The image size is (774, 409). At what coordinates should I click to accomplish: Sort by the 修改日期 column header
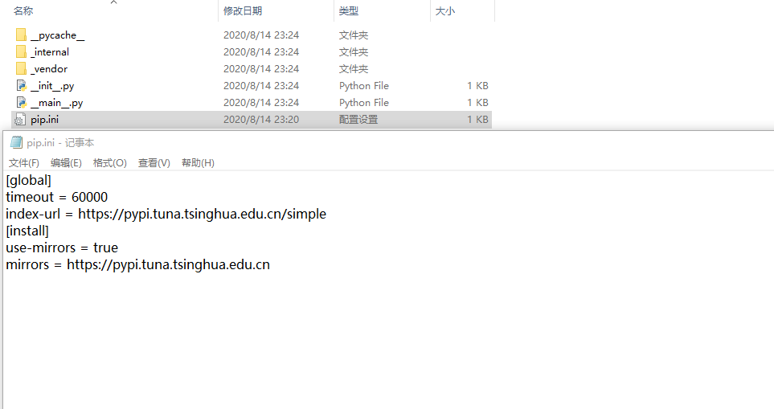[243, 11]
